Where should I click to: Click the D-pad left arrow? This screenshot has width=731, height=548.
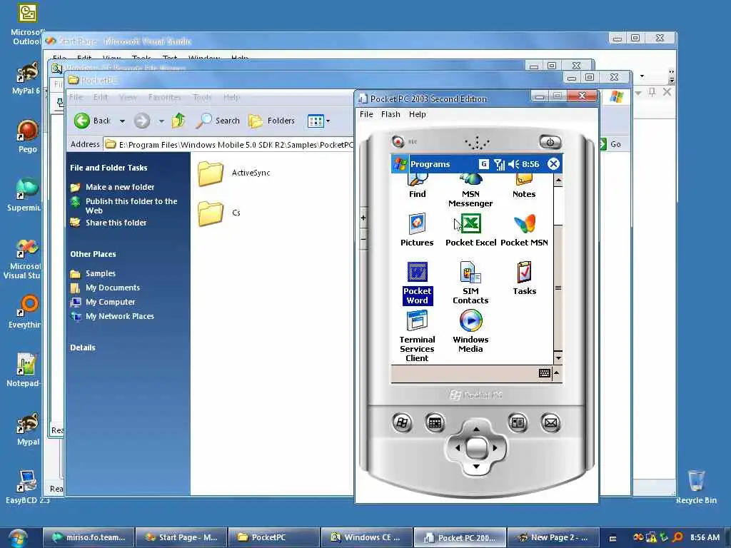click(x=458, y=448)
